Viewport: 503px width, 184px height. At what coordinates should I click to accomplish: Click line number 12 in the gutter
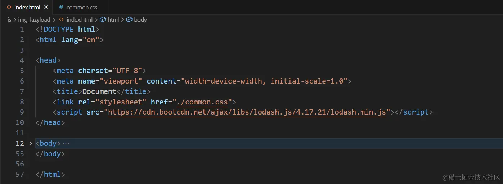click(20, 143)
